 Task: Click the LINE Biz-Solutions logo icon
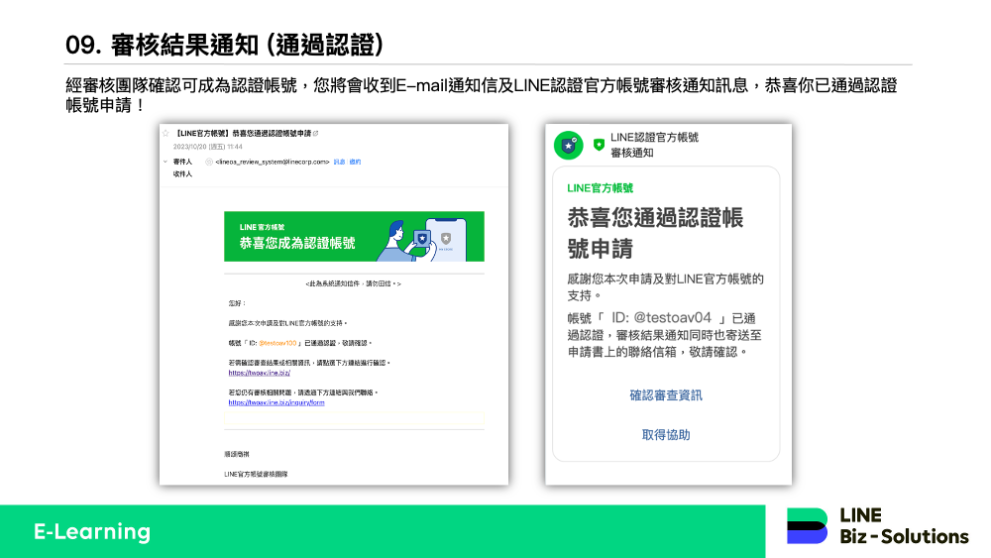tap(807, 526)
